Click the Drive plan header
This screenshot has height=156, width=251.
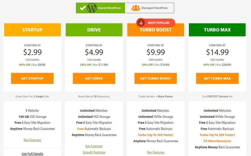pyautogui.click(x=94, y=30)
